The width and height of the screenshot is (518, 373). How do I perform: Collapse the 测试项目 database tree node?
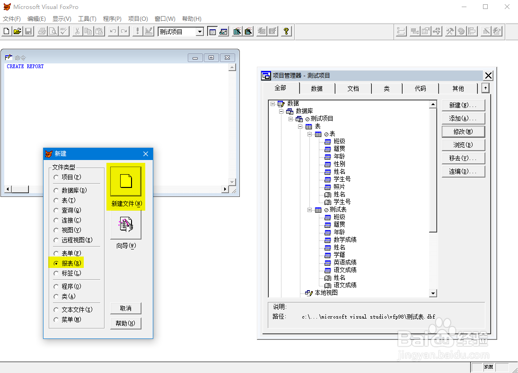coord(291,119)
